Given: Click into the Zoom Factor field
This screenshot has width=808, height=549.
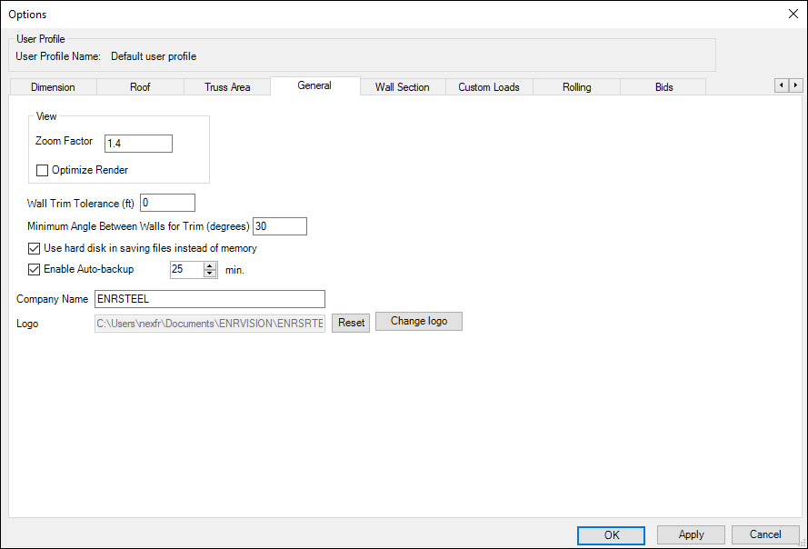Looking at the screenshot, I should (x=138, y=144).
